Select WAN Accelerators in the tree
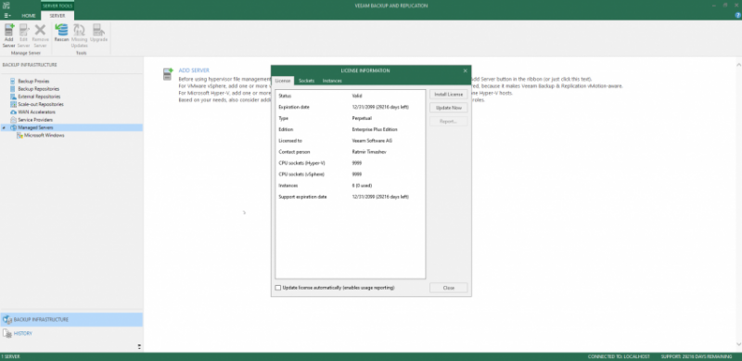 pyautogui.click(x=36, y=111)
